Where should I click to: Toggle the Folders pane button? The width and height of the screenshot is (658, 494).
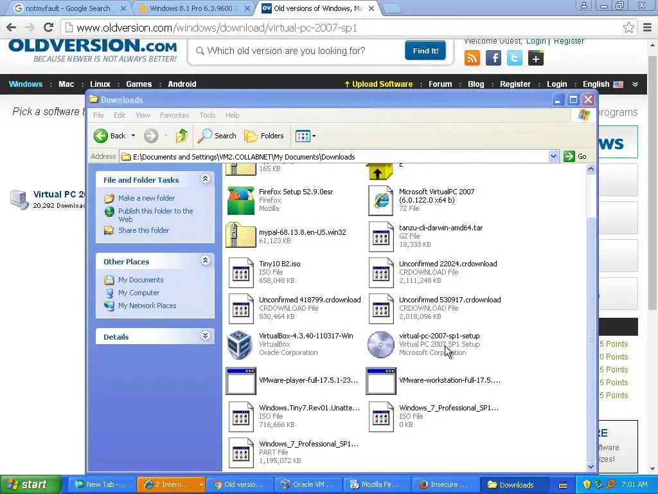click(264, 136)
